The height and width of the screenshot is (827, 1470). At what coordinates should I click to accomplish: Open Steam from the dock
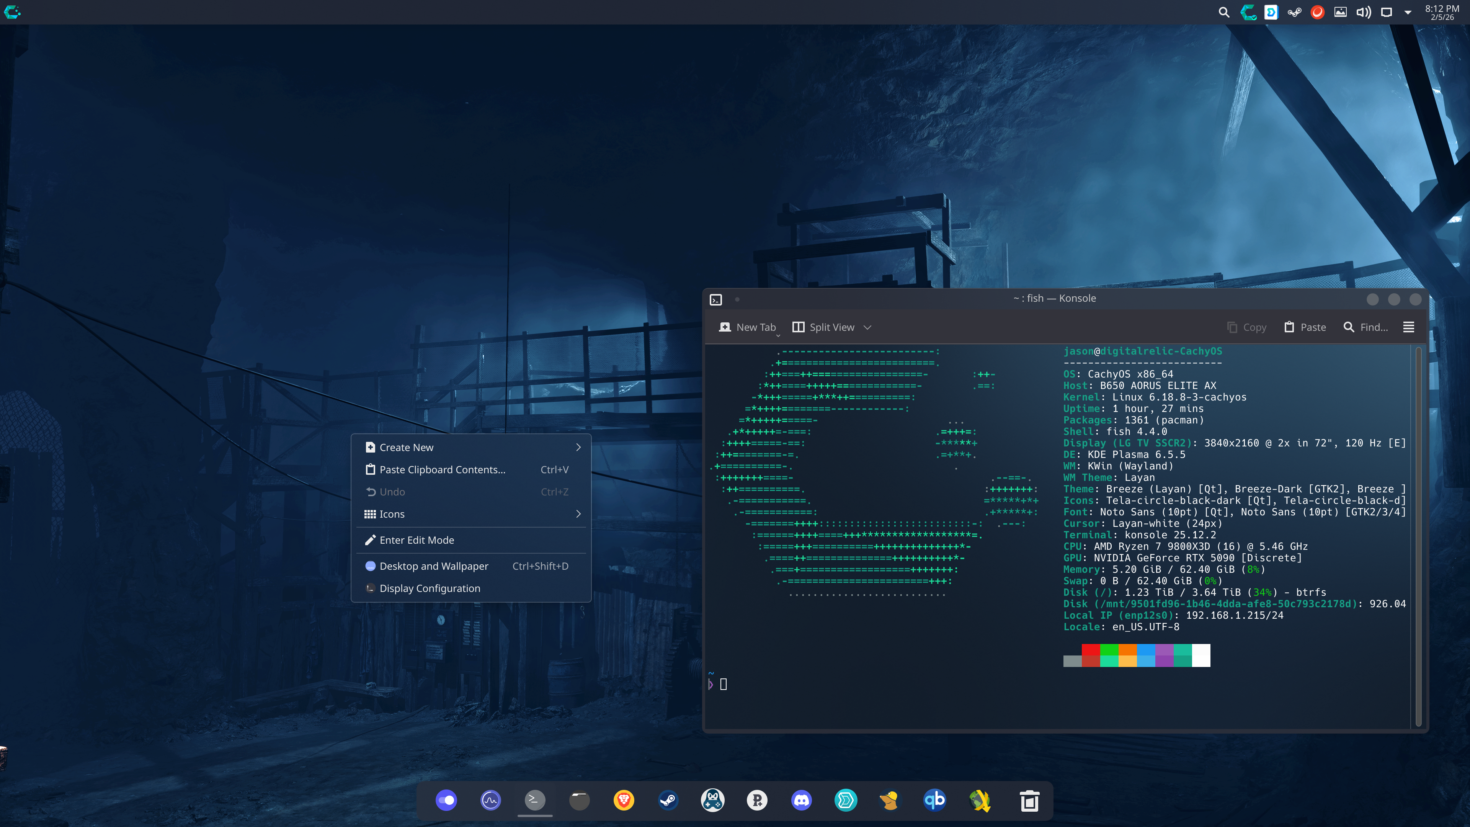coord(668,800)
